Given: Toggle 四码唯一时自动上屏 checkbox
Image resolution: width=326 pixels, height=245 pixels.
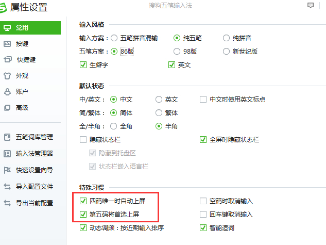Looking at the screenshot, I should coord(83,201).
